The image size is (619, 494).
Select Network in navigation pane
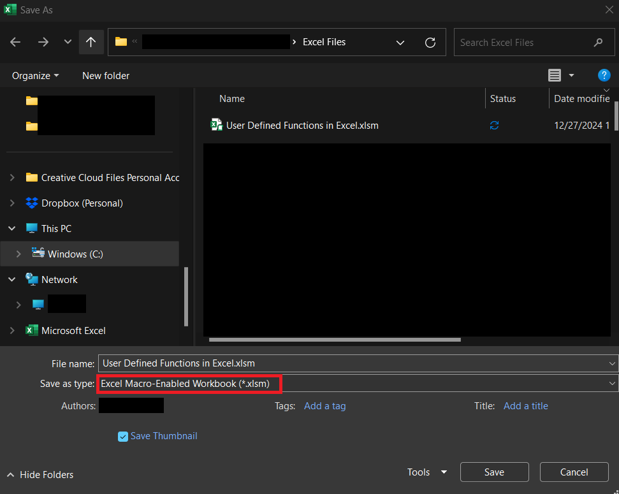click(x=60, y=280)
